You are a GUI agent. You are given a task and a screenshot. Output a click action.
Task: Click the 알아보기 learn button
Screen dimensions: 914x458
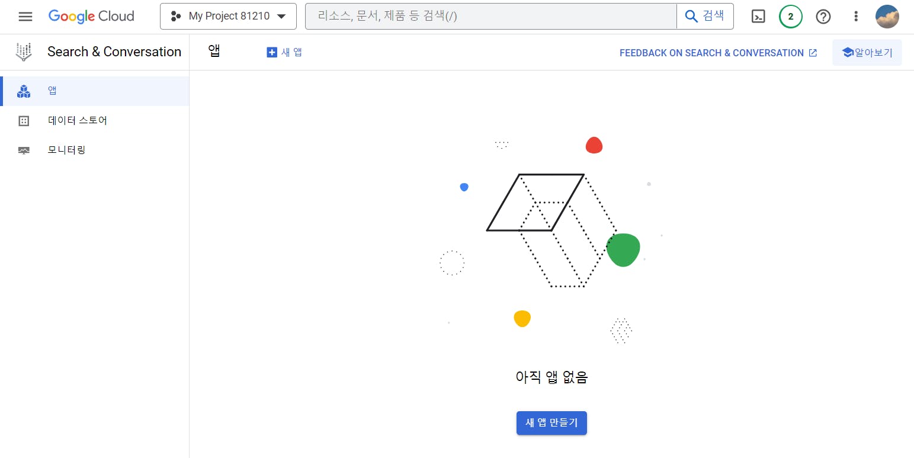tap(867, 52)
